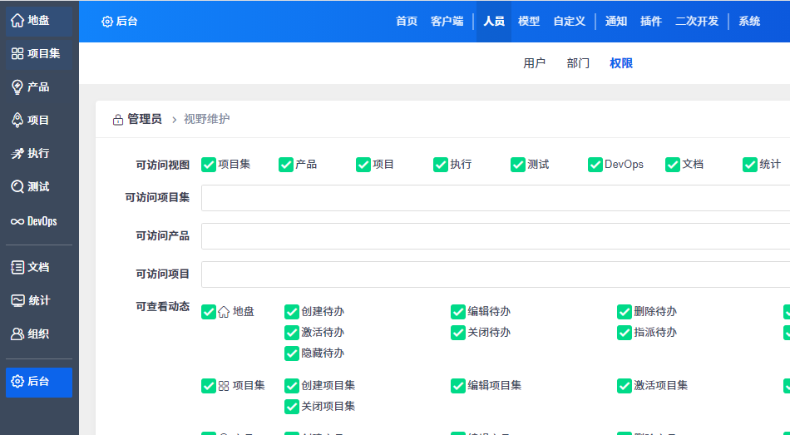Open the 地盘 home icon in sidebar
This screenshot has width=790, height=435.
(17, 20)
